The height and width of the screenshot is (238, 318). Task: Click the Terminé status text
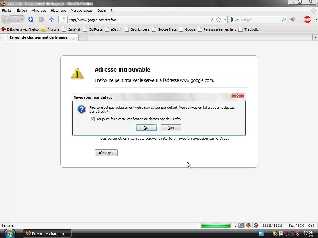(x=7, y=225)
